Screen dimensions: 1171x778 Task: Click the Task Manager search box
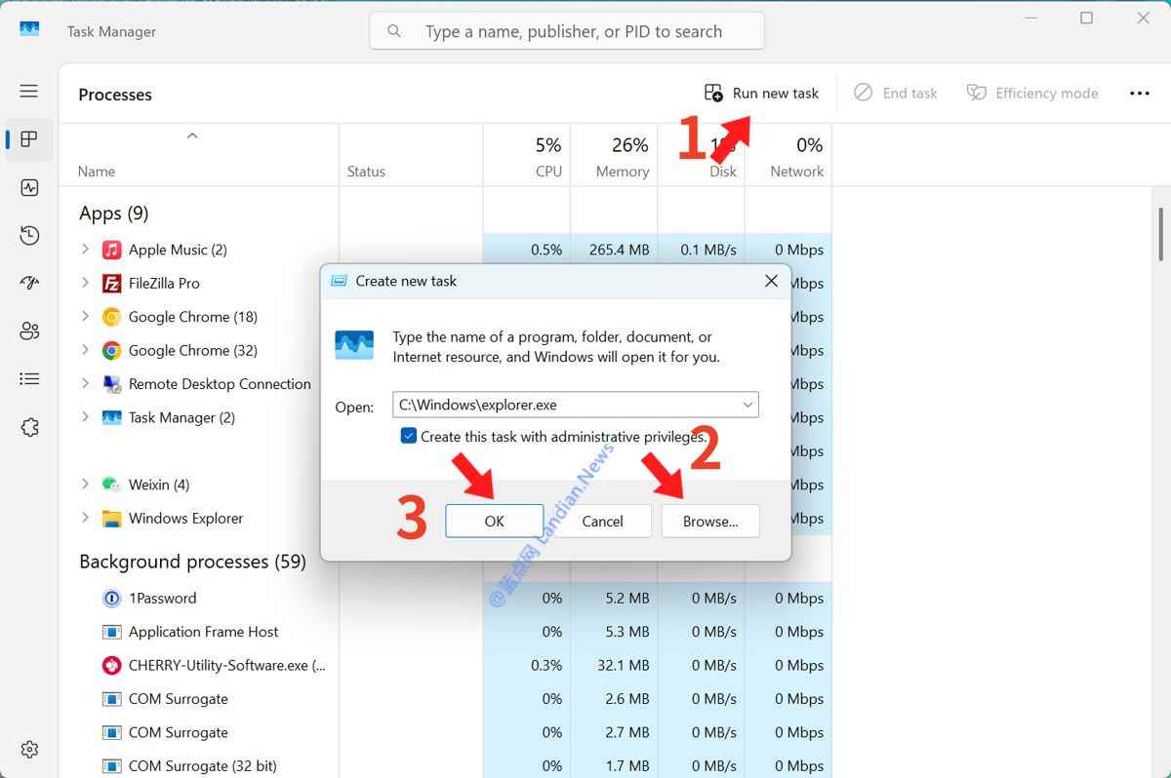[574, 31]
